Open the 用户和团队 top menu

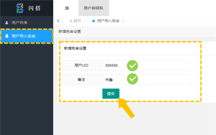(94, 8)
